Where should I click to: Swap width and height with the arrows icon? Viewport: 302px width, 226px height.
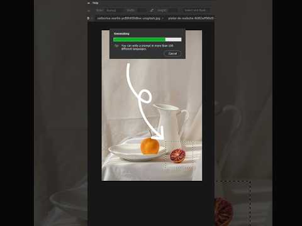tap(152, 10)
